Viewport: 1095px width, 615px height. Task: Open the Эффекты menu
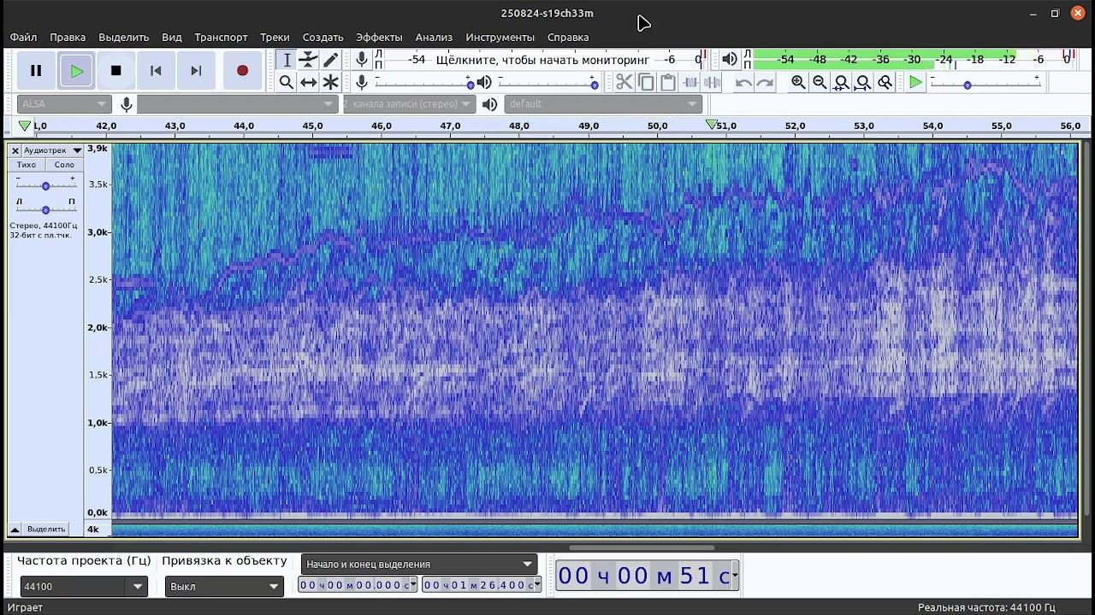pos(379,38)
